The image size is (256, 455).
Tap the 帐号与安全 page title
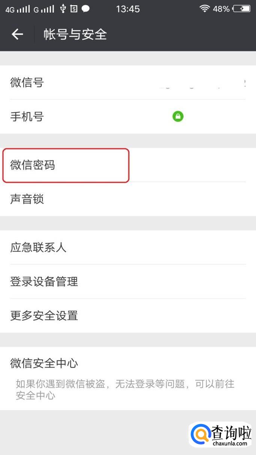(75, 35)
